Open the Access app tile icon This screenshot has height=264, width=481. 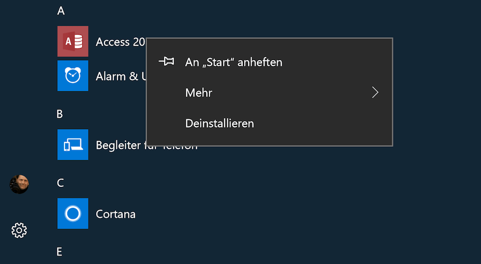pyautogui.click(x=73, y=41)
